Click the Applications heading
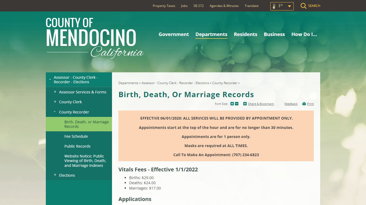 coord(135,199)
